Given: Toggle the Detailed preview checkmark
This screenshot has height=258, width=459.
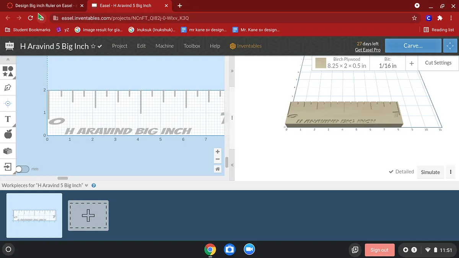Looking at the screenshot, I should pos(401,172).
